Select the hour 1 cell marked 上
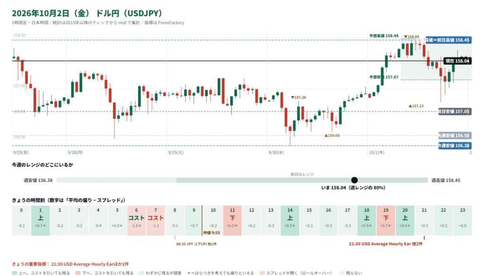The image size is (484, 276). (41, 220)
